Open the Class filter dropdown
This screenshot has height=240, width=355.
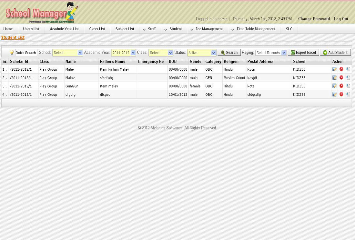click(x=161, y=53)
